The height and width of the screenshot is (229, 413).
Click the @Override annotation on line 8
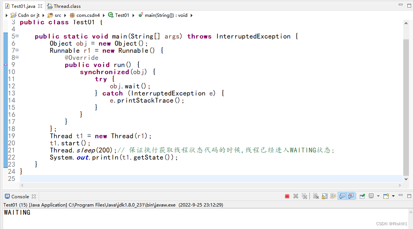pos(82,58)
